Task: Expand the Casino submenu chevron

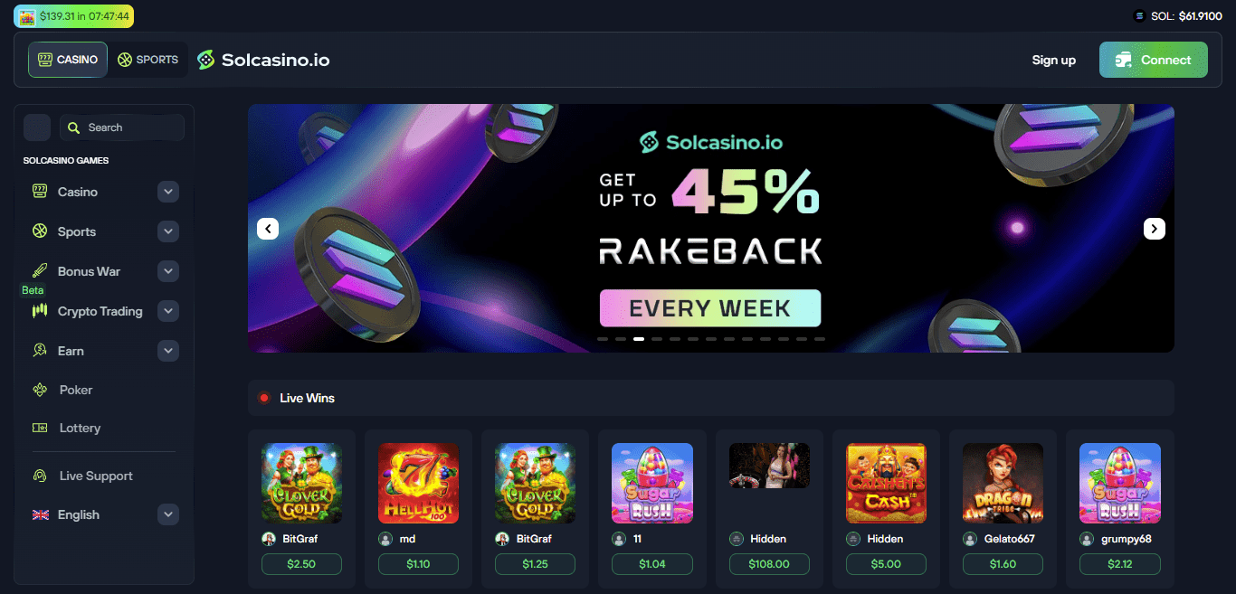Action: click(x=168, y=192)
